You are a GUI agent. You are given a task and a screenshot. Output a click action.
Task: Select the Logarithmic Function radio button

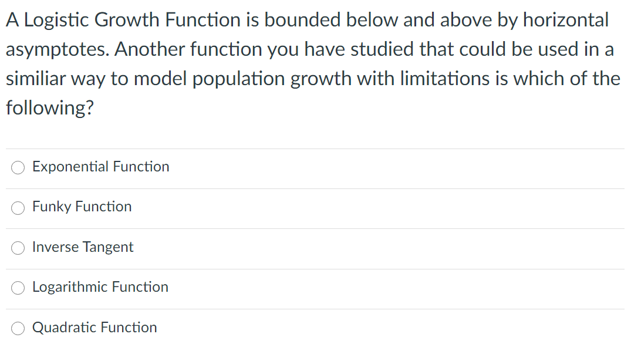[18, 288]
